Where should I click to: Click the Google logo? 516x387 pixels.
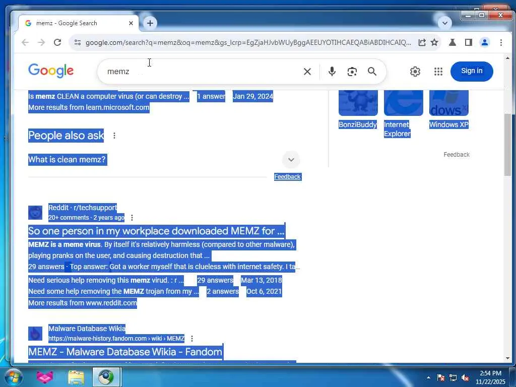pos(51,71)
